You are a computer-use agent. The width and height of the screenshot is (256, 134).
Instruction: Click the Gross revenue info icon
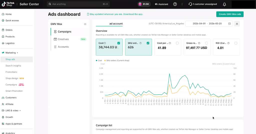(x=199, y=43)
